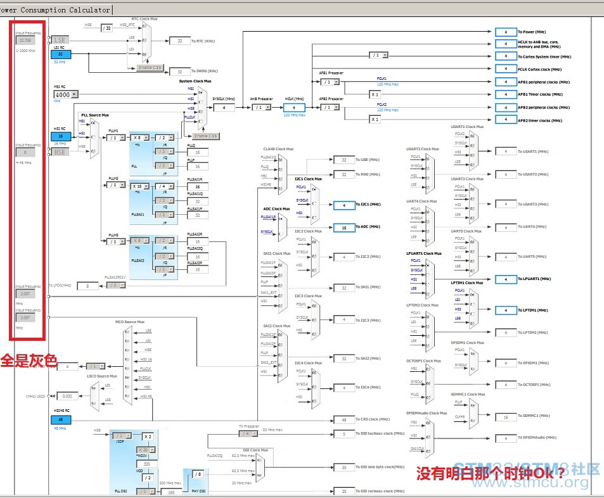Click Enable CSS under RTC Clock Mux
This screenshot has width=604, height=498.
click(x=151, y=67)
